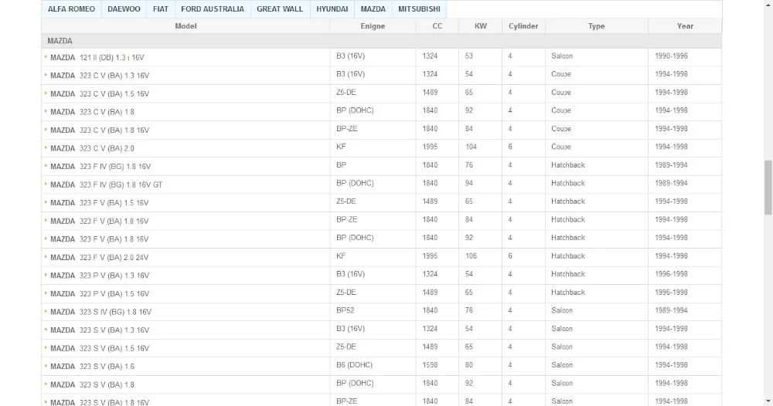Viewport: 773px width, 406px height.
Task: Click arrow bullet beside MAZDA 323 P V (BA) 1.5 16V
Action: tap(46, 294)
